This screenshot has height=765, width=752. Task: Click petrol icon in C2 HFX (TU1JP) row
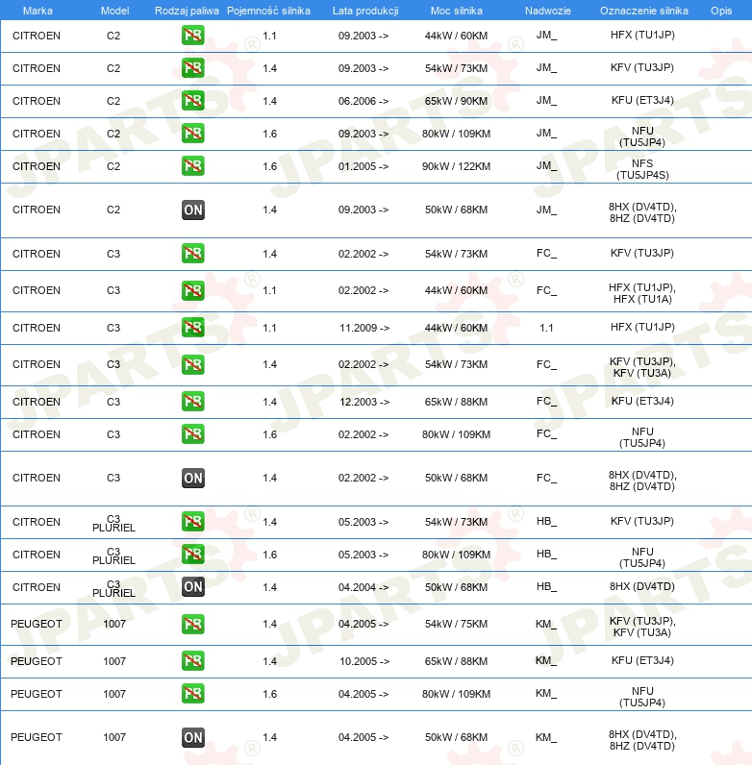tap(193, 36)
